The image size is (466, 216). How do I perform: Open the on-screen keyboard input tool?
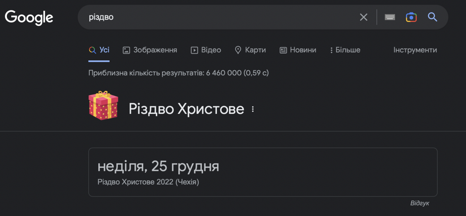[x=390, y=17]
